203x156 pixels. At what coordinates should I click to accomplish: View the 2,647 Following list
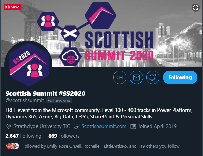[23, 136]
